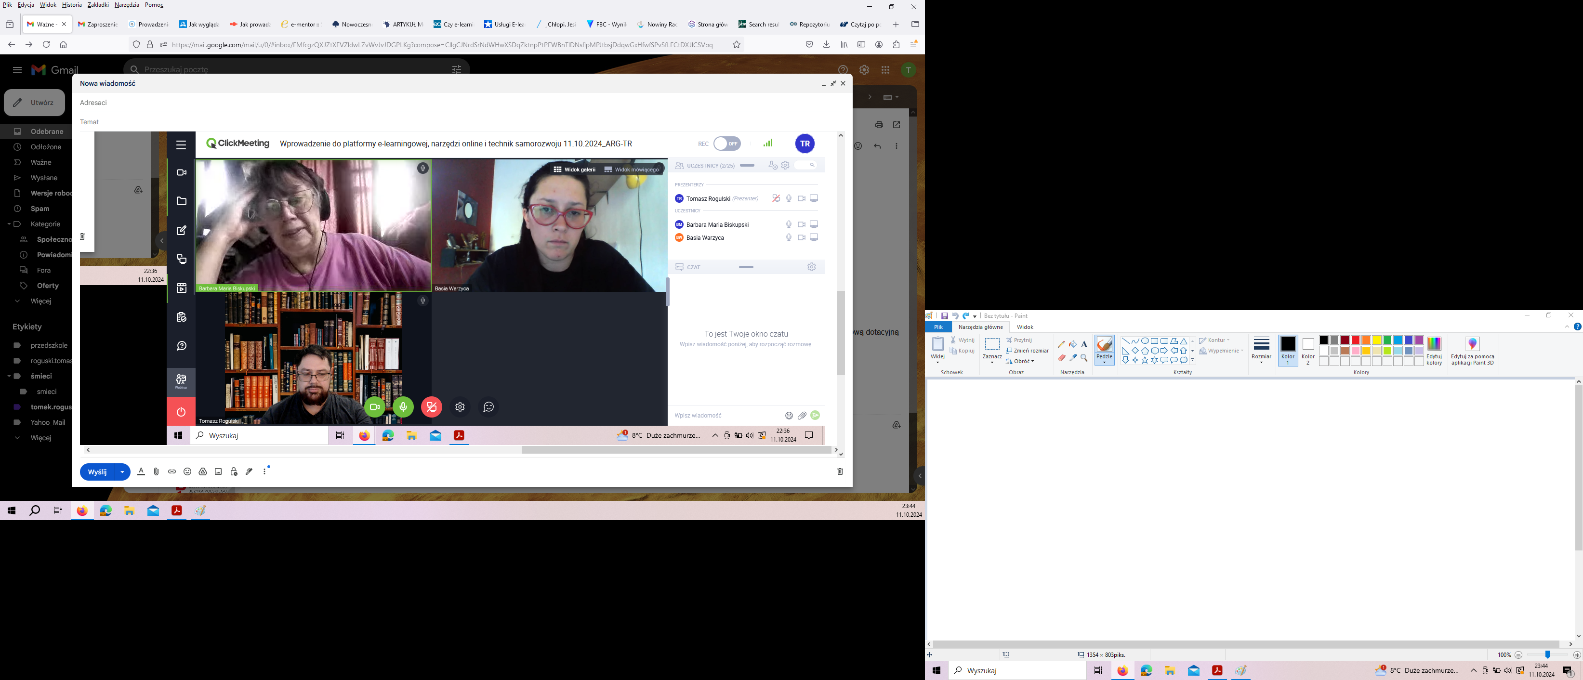The image size is (1583, 680).
Task: Click the Undo arrow in Paint's title bar
Action: pos(955,316)
